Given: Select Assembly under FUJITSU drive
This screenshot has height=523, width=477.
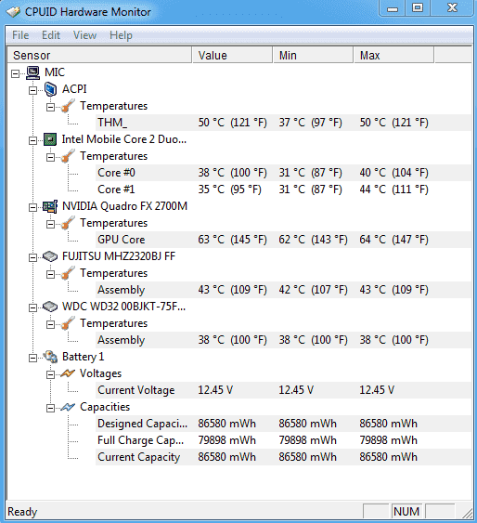Looking at the screenshot, I should pyautogui.click(x=283, y=290).
